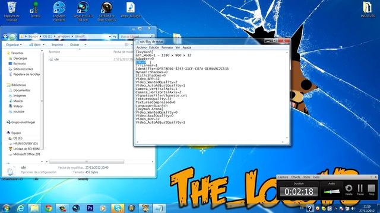Open the Help menu in recorder
380x213 pixels.
[x=316, y=177]
